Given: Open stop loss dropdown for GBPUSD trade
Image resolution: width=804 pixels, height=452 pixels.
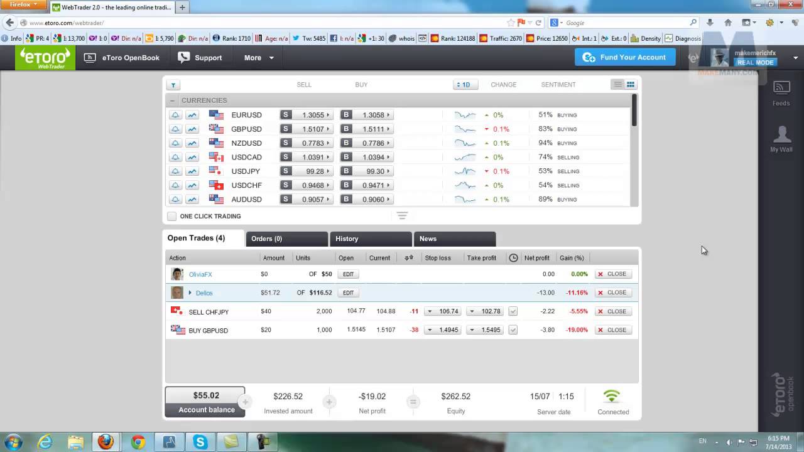Looking at the screenshot, I should (430, 330).
